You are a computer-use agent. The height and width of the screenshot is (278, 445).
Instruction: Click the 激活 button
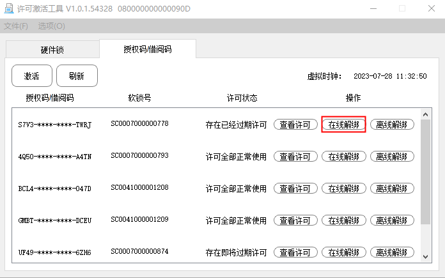pyautogui.click(x=32, y=76)
